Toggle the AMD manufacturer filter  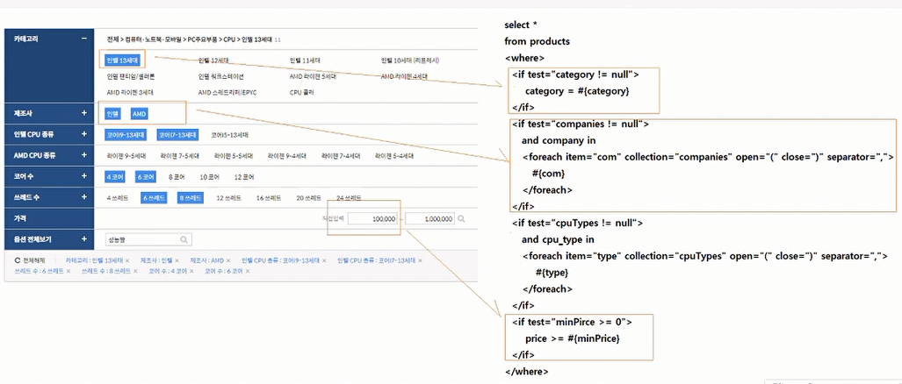tap(140, 114)
